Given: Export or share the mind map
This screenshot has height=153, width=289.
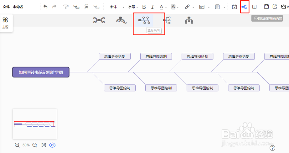Looking at the screenshot, I should click(x=275, y=7).
